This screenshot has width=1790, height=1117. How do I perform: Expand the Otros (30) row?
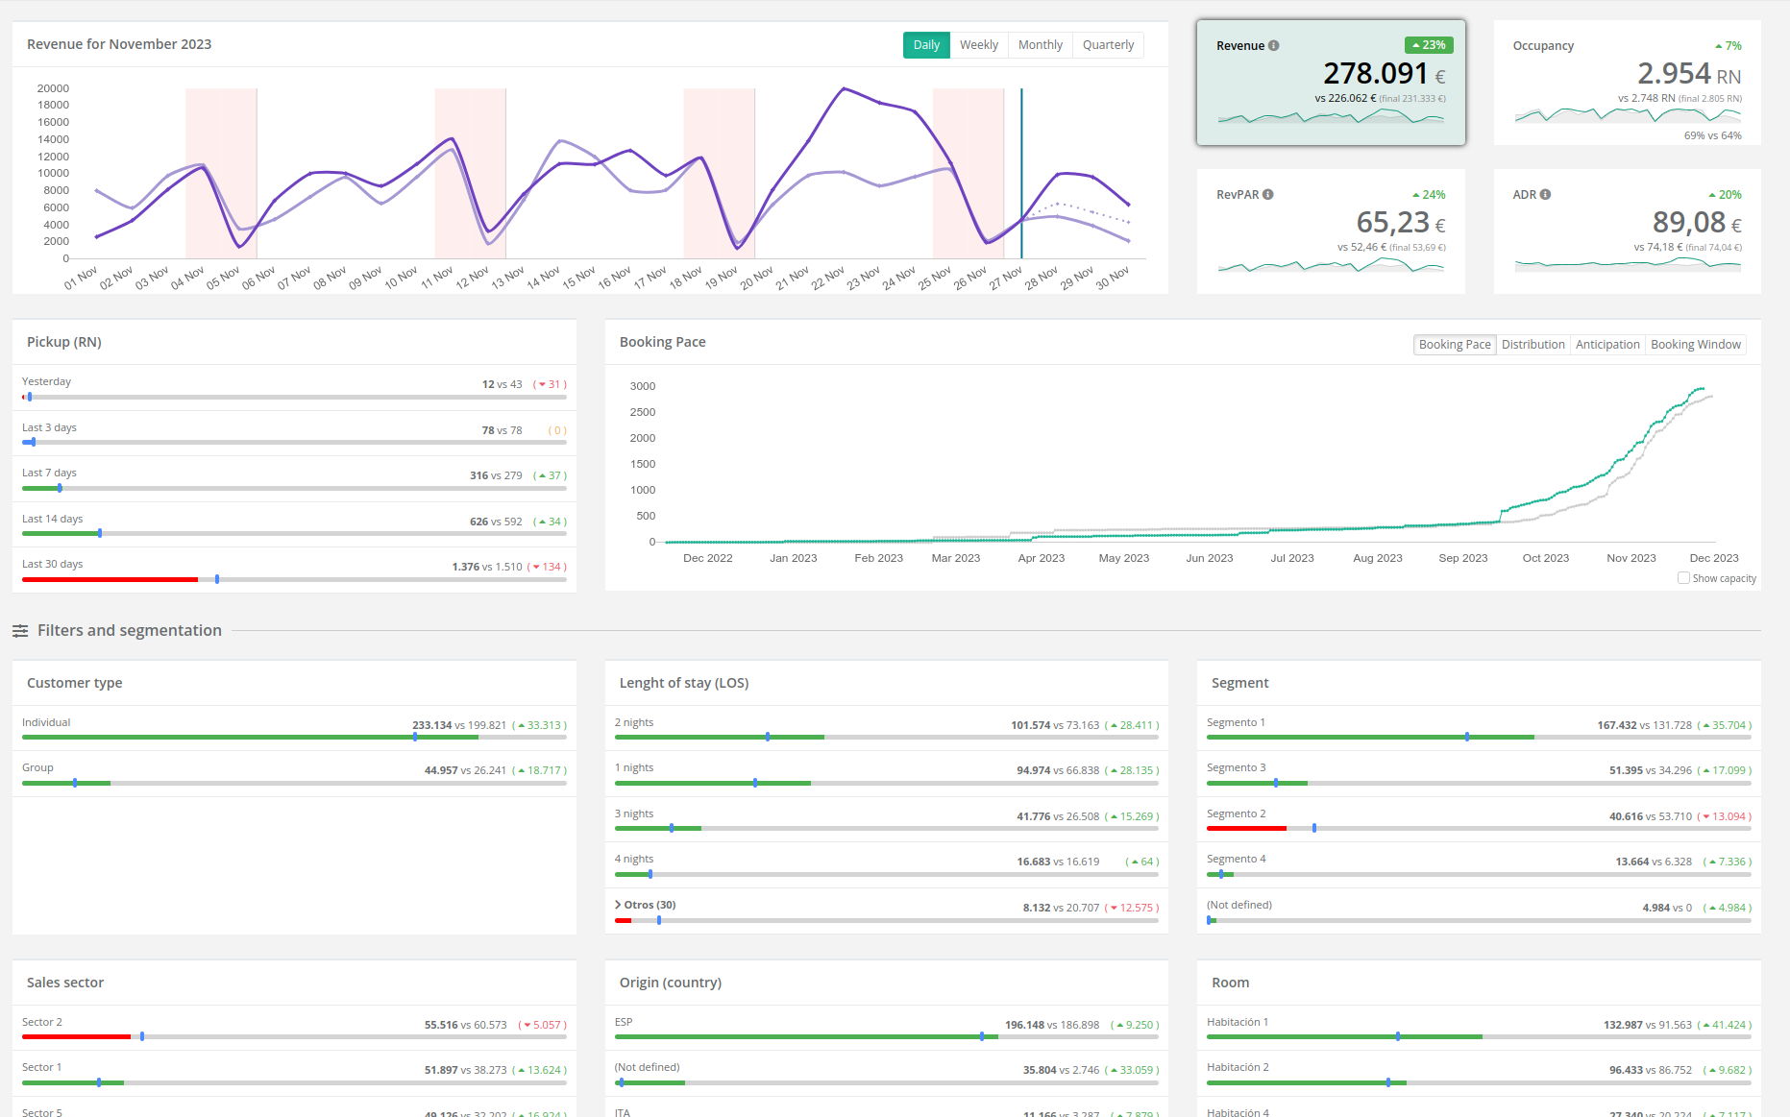[618, 905]
